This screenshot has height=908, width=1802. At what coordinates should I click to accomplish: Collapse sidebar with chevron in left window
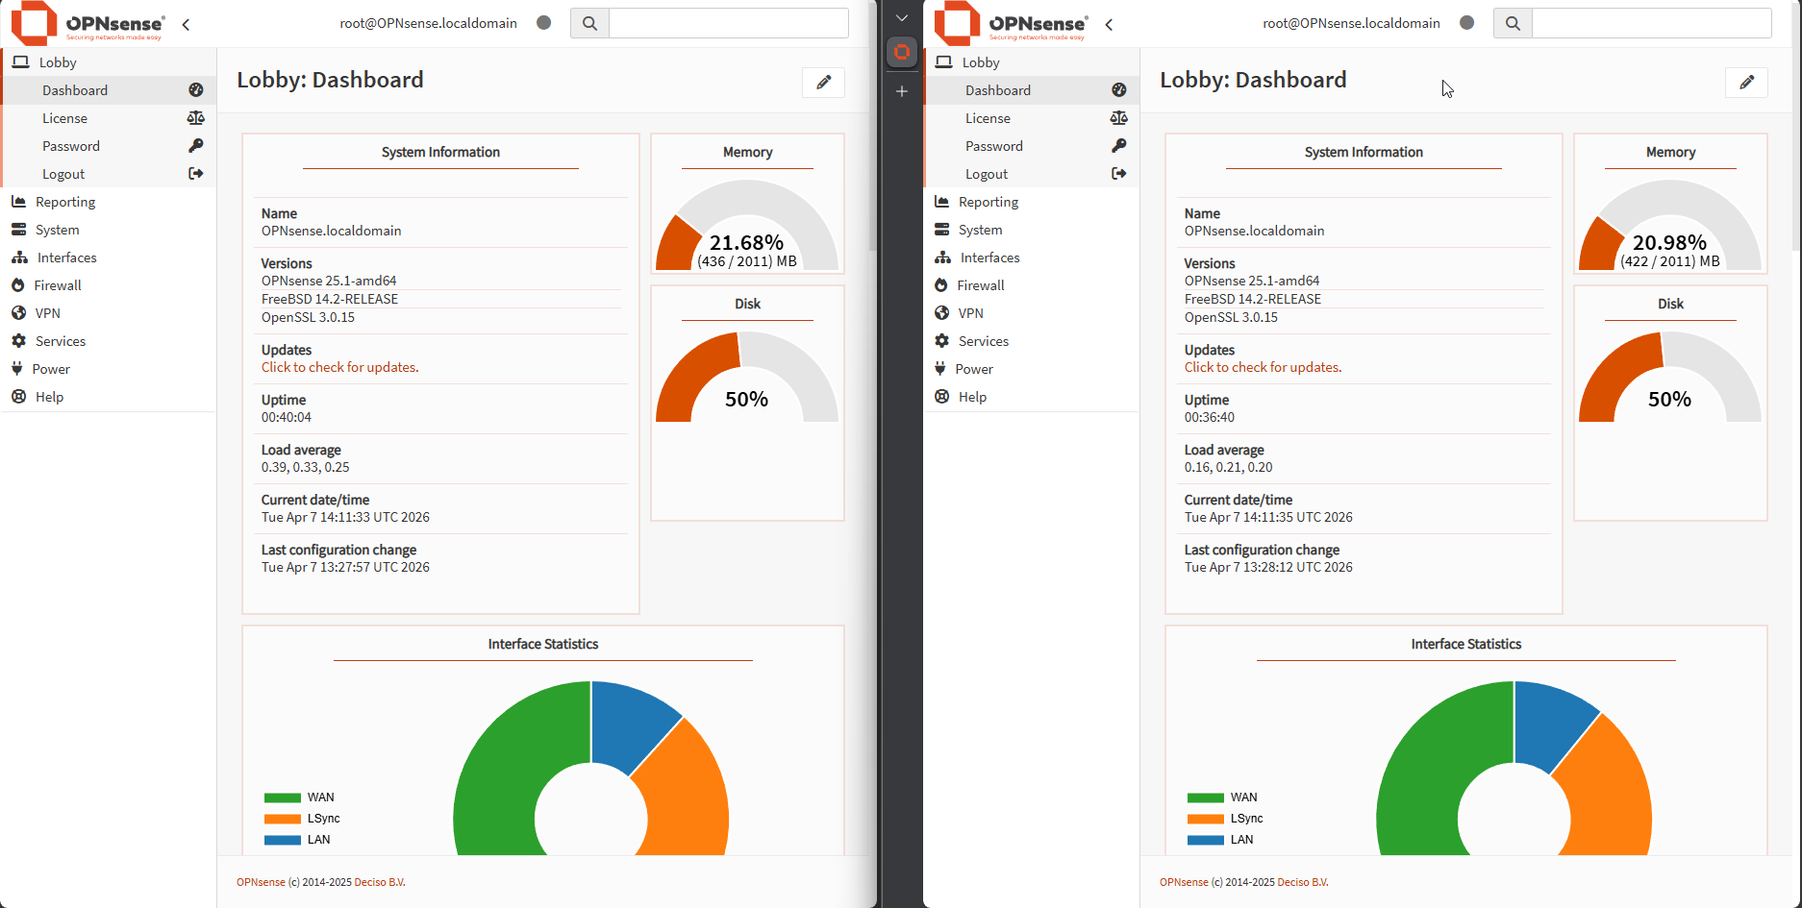187,24
